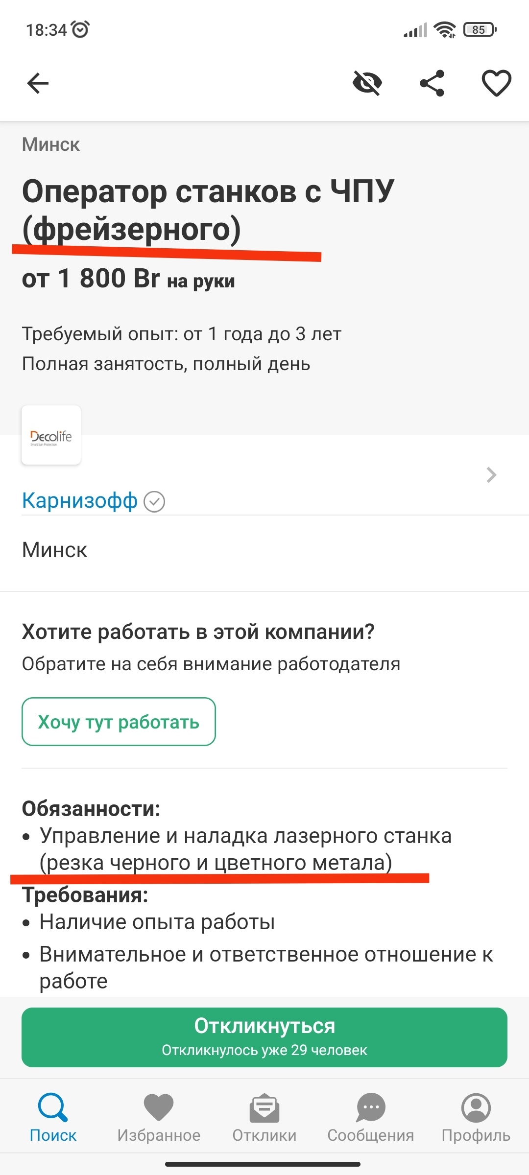The width and height of the screenshot is (529, 1175).
Task: Tap the share icon
Action: [432, 83]
